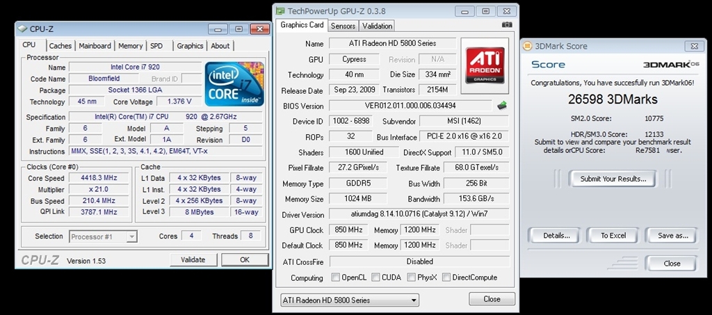Click the OK button in CPU-Z
The image size is (712, 315).
pos(245,259)
